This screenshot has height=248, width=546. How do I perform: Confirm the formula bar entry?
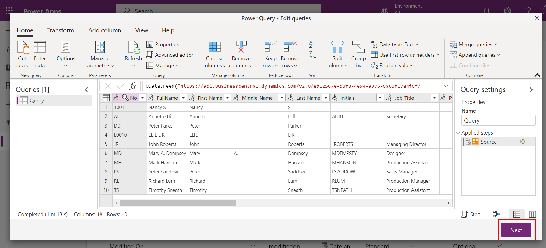tap(120, 86)
